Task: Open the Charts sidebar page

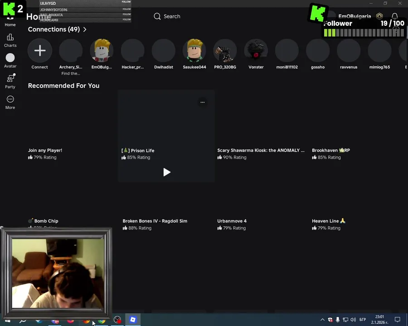Action: [10, 41]
